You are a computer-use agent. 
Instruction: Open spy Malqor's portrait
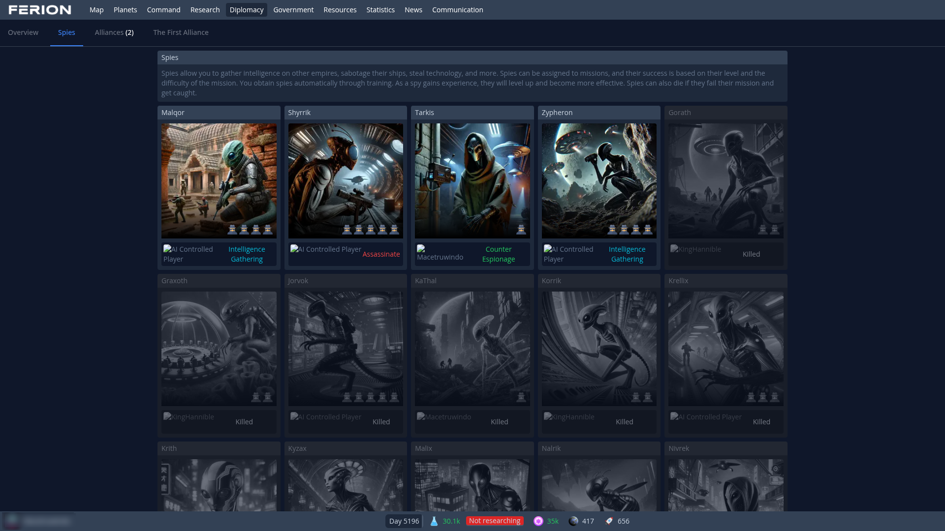click(x=219, y=181)
